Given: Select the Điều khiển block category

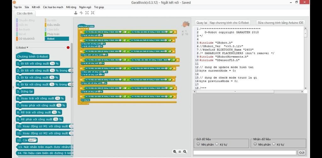Looking at the screenshot, I should [x=53, y=25].
